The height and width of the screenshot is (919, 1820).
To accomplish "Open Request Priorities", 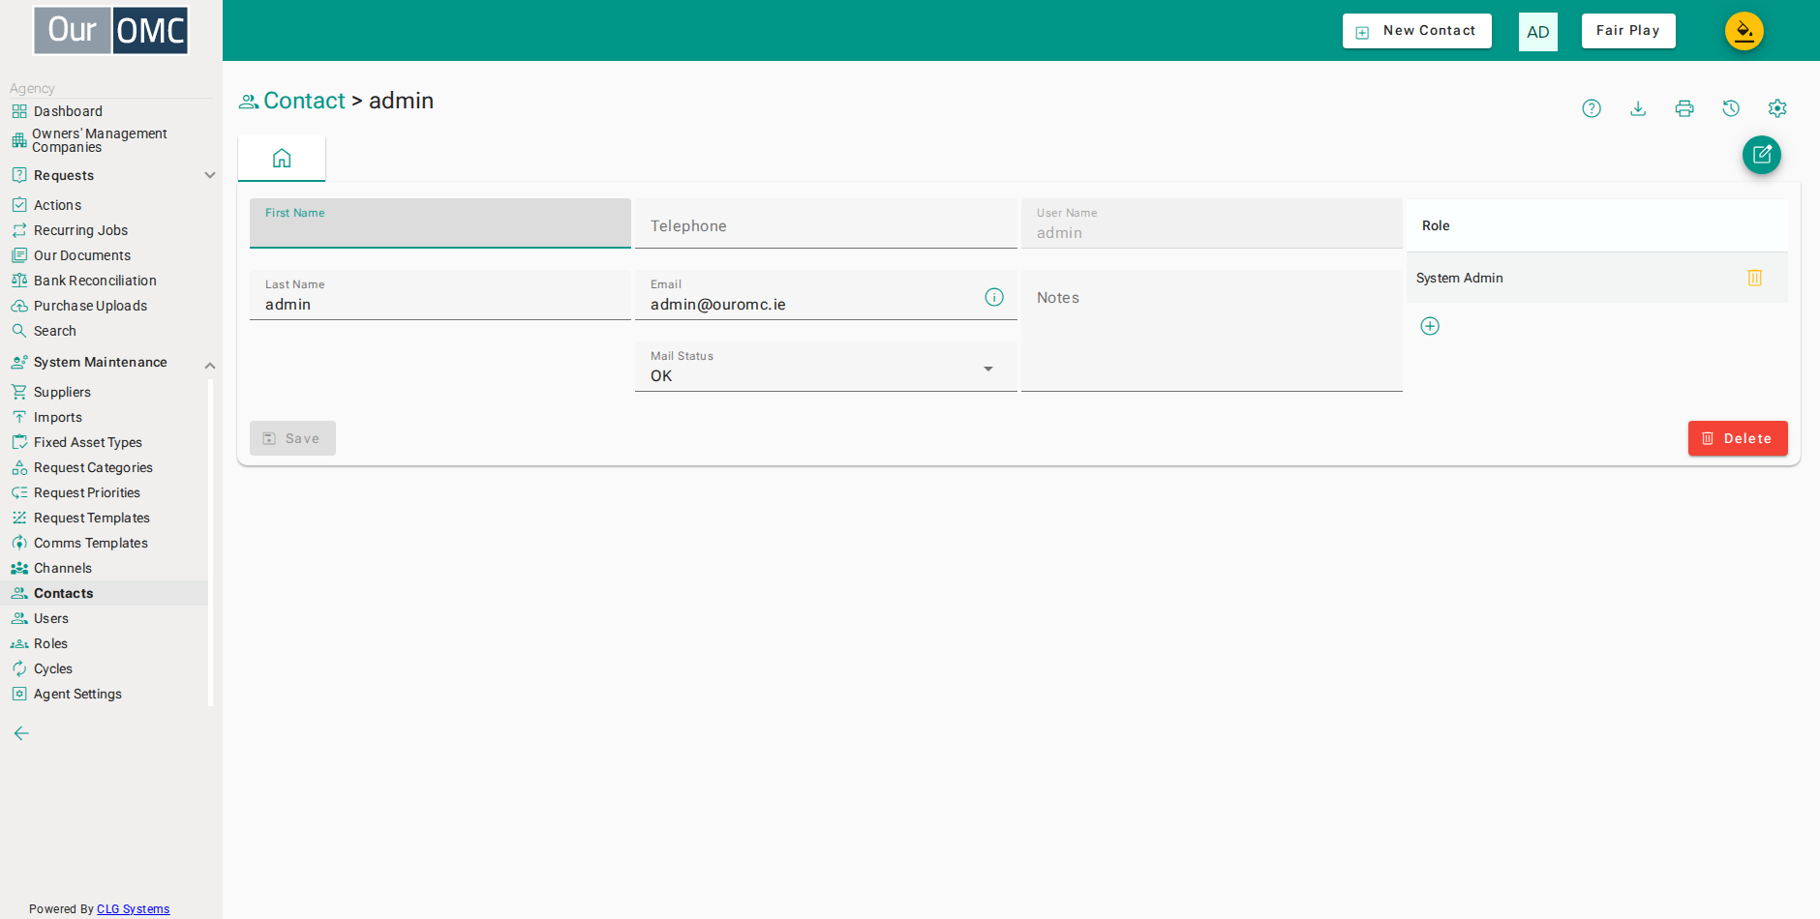I will coord(87,492).
